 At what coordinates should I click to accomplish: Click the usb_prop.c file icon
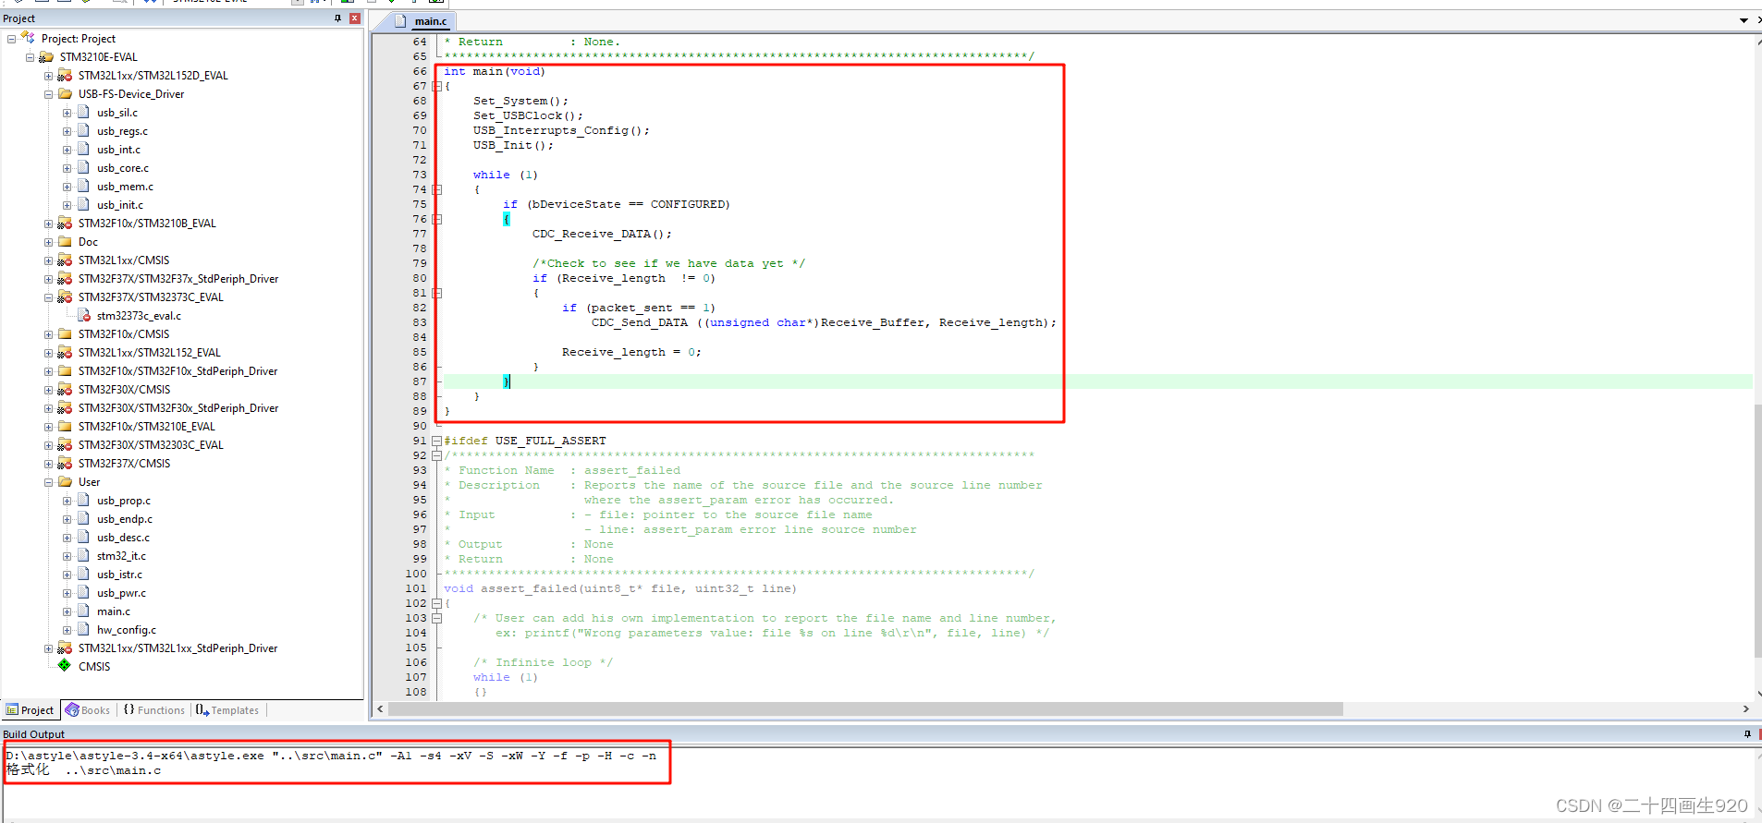(83, 500)
